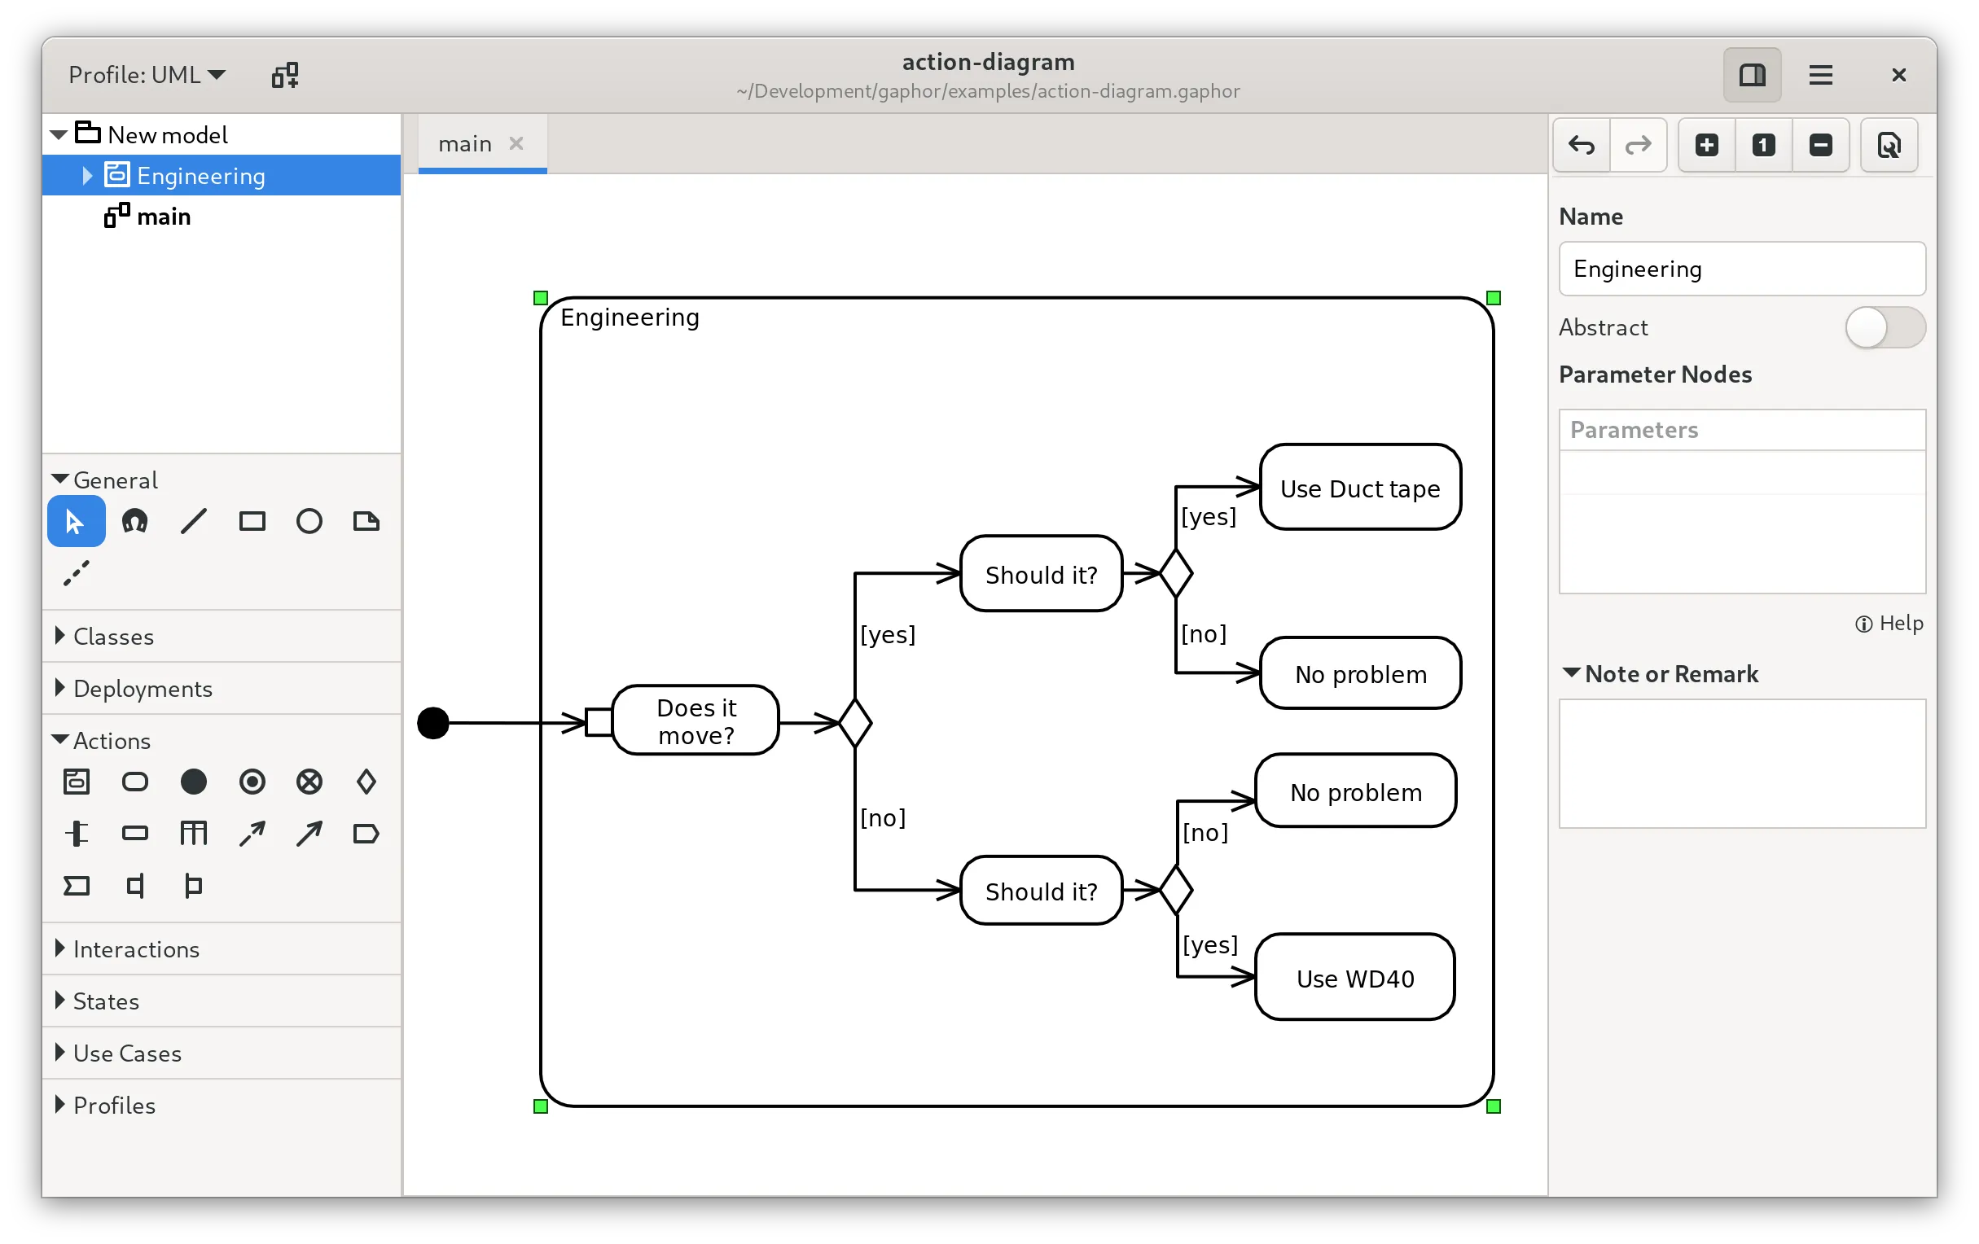
Task: Click the Zoom in plus button
Action: click(1706, 146)
